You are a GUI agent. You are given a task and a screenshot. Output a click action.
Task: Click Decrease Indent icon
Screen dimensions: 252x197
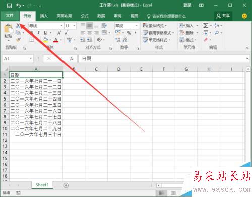[x=83, y=40]
